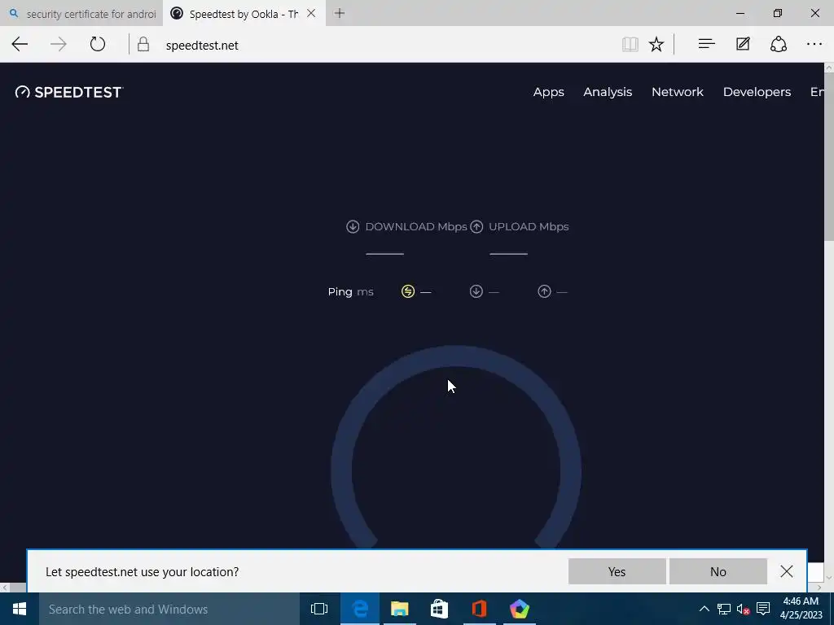This screenshot has height=625, width=834.
Task: Open the More actions ellipsis menu
Action: pyautogui.click(x=814, y=45)
